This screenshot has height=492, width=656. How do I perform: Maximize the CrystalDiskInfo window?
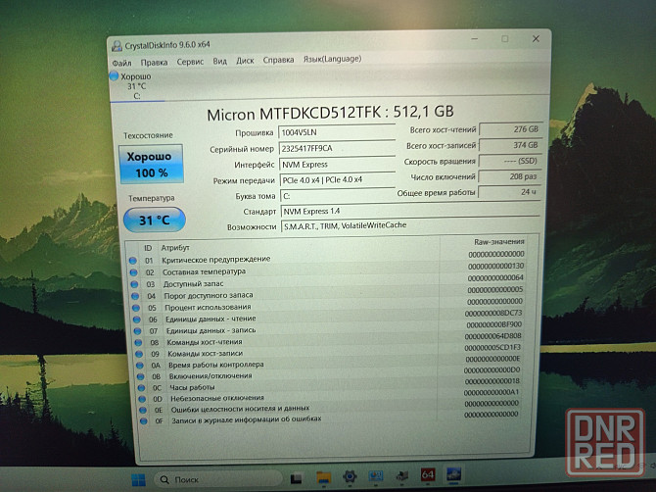pos(505,39)
